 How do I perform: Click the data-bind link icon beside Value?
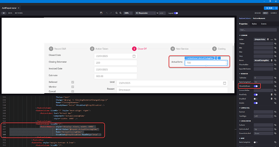click(x=275, y=39)
